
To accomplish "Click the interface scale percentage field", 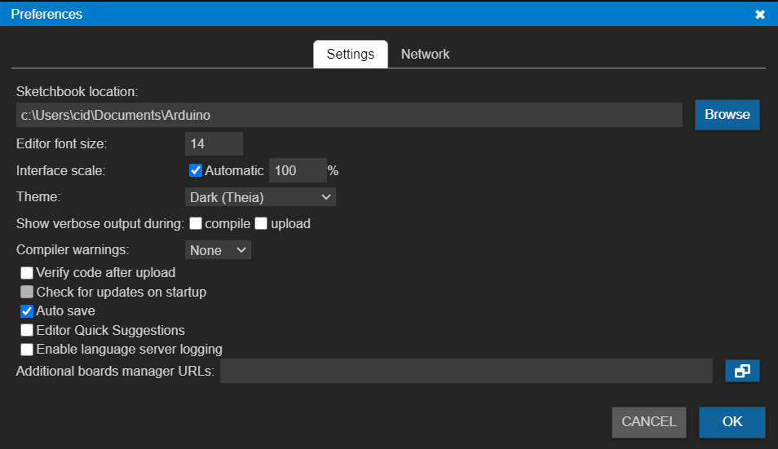I will point(298,170).
